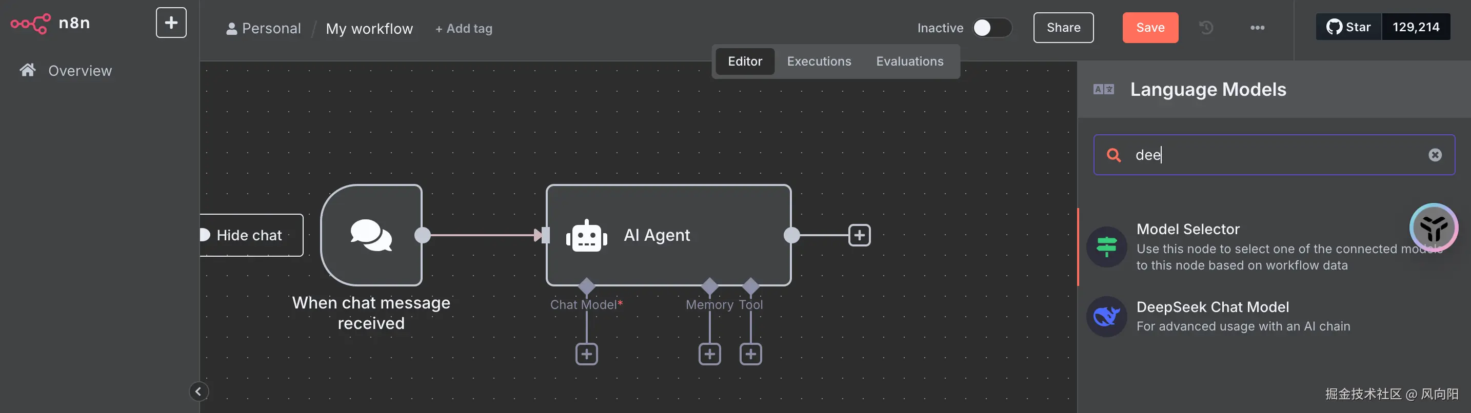Open the Overview home icon
Image resolution: width=1471 pixels, height=413 pixels.
click(27, 70)
